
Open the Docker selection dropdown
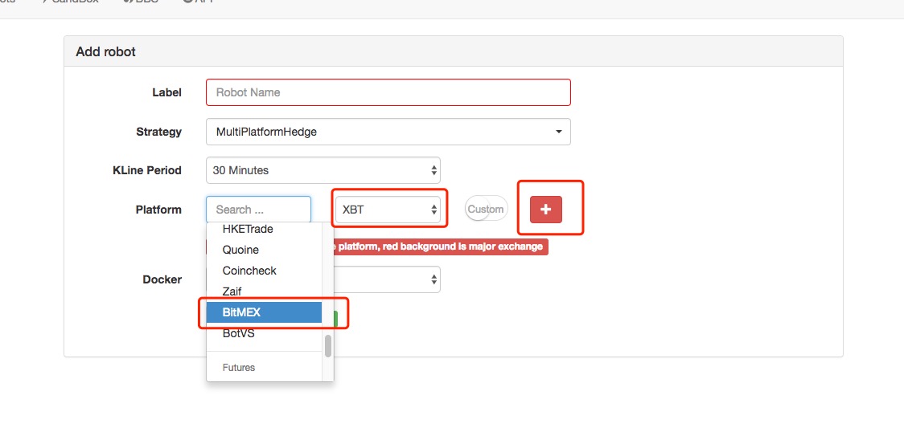click(387, 279)
